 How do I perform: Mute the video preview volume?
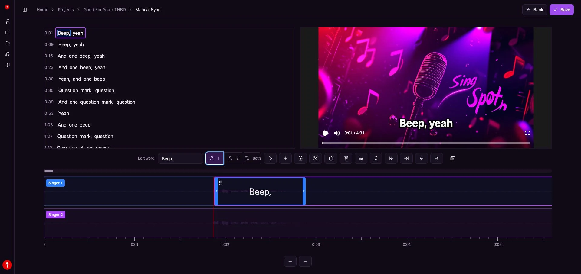pos(337,133)
